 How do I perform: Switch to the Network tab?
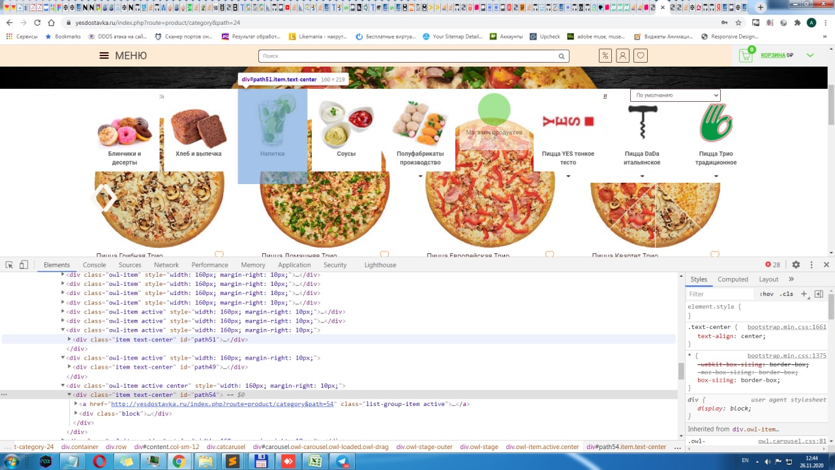[166, 265]
